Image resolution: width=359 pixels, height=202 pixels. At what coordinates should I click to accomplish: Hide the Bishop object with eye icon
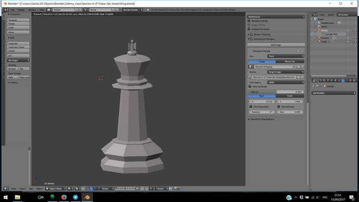click(348, 31)
